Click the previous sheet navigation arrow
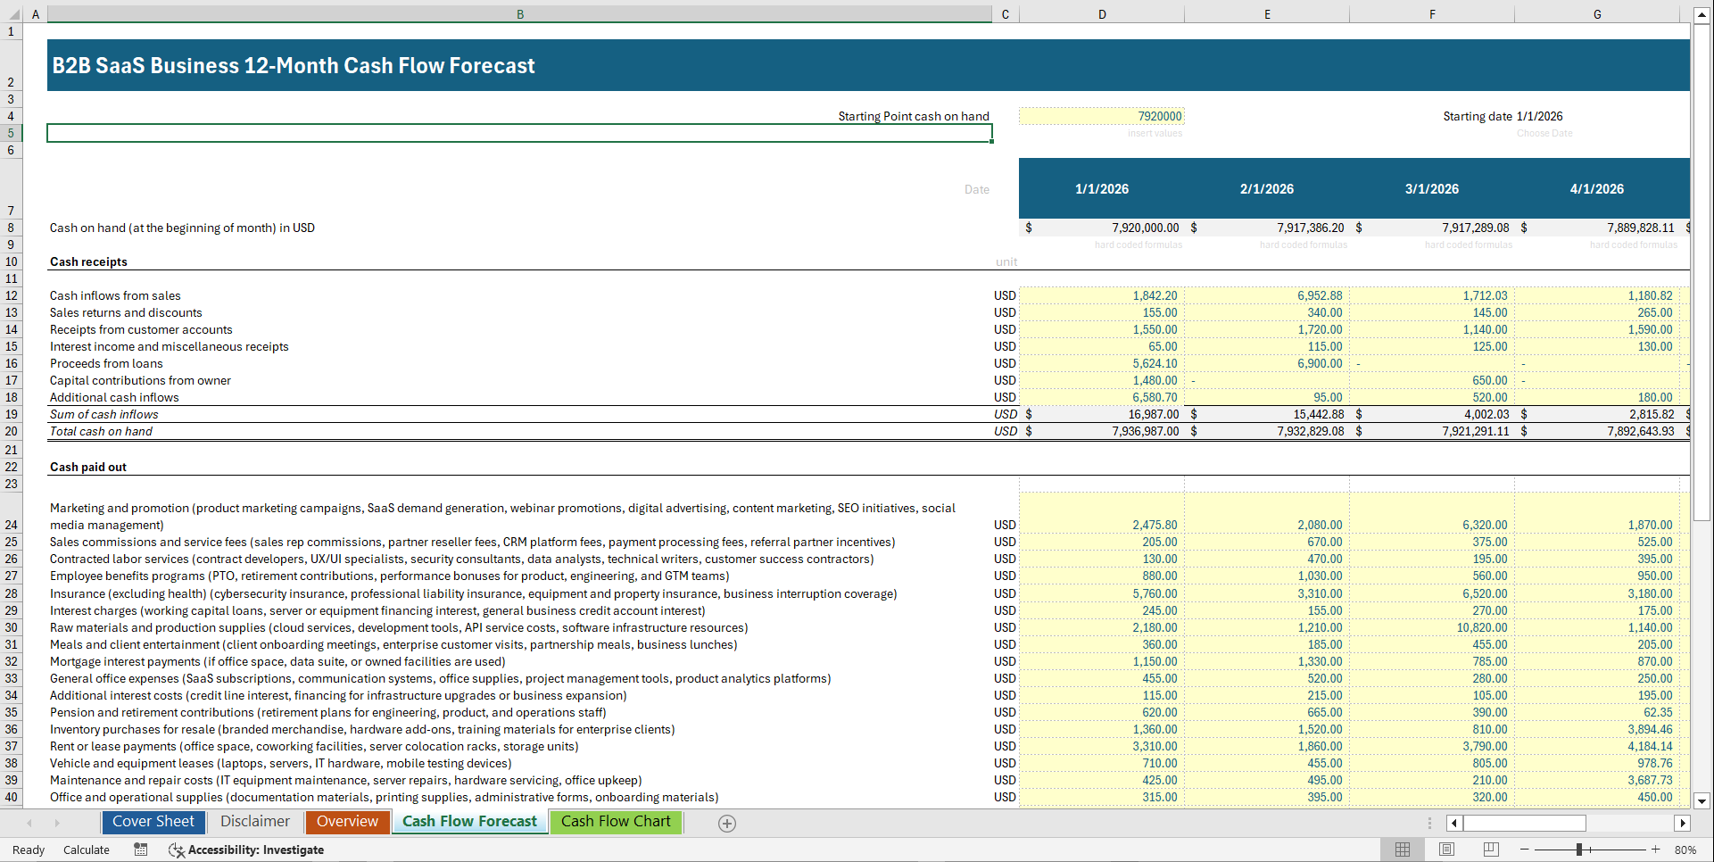This screenshot has height=862, width=1714. click(x=29, y=823)
